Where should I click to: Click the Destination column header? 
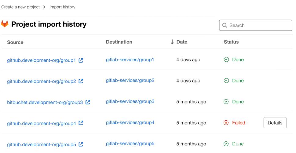tap(119, 42)
